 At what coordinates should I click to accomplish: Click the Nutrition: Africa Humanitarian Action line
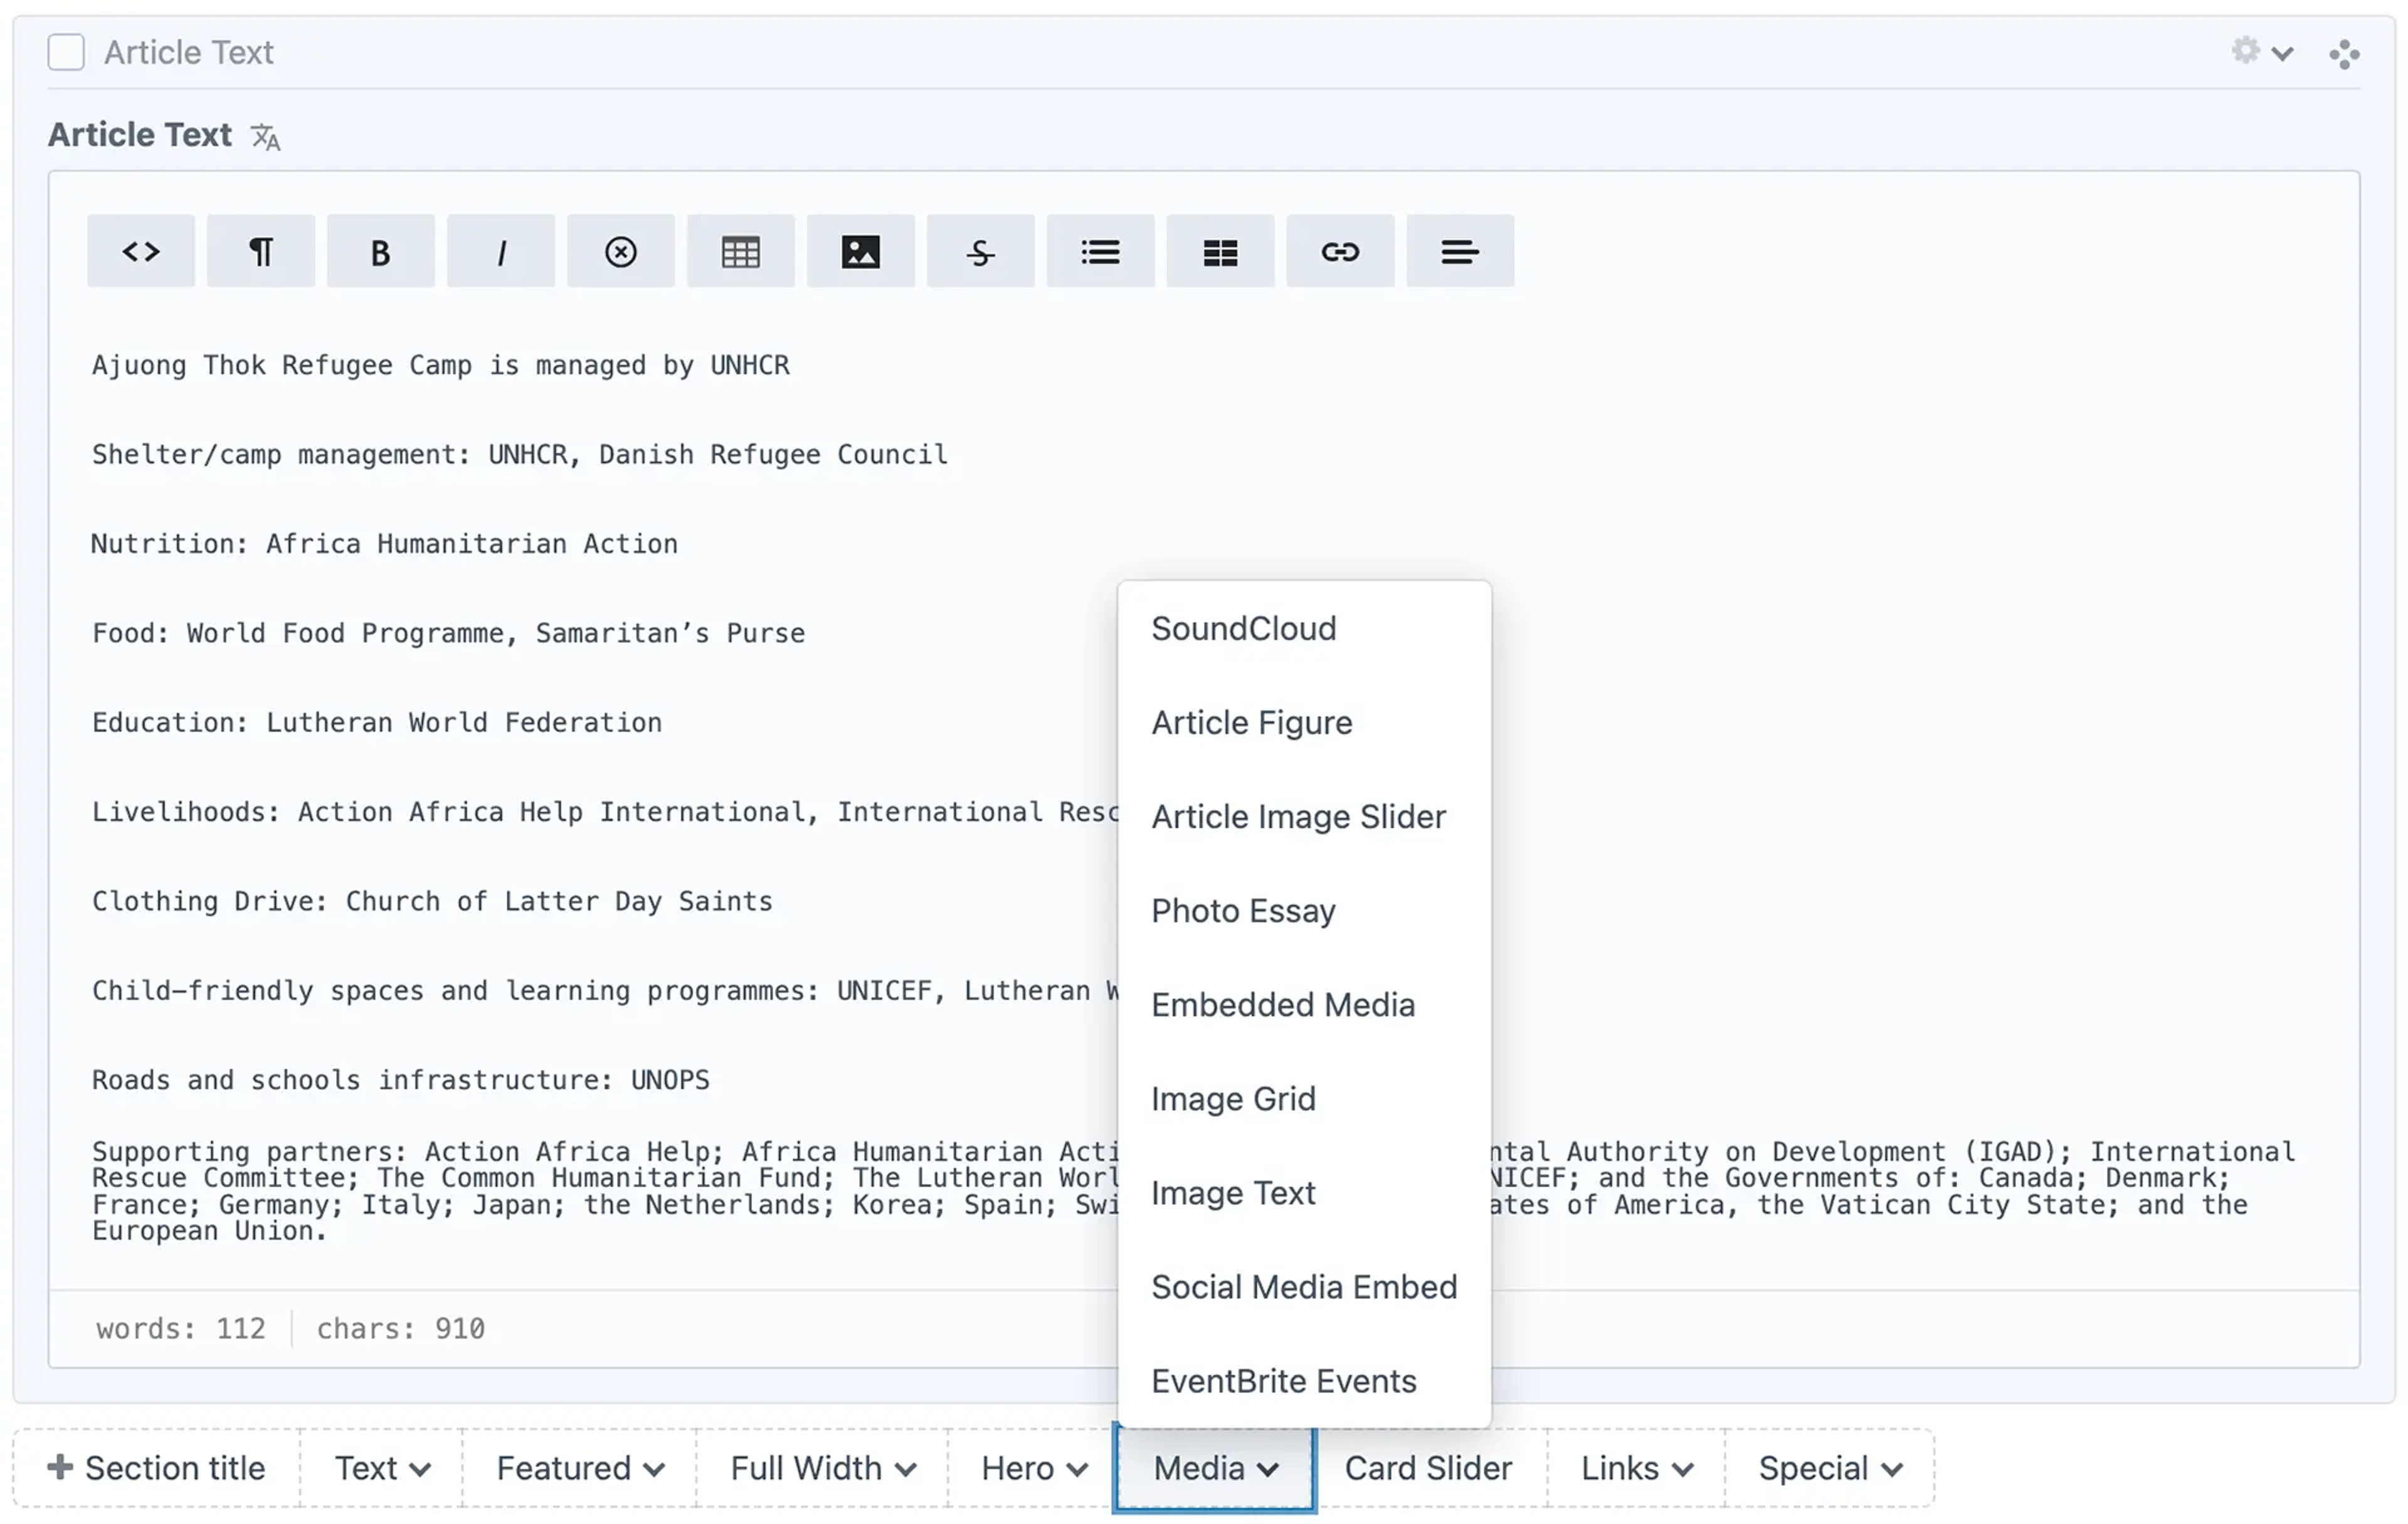pyautogui.click(x=385, y=544)
